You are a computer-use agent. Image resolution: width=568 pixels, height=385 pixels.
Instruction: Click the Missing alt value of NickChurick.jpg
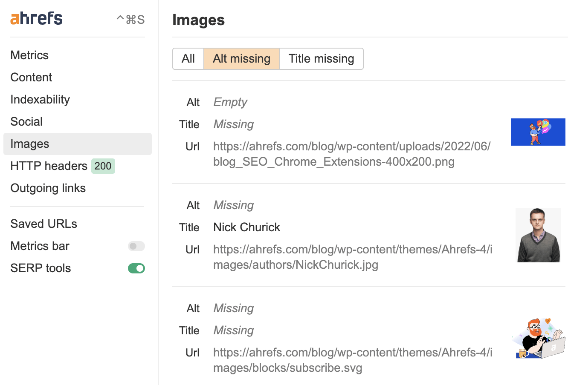point(234,205)
